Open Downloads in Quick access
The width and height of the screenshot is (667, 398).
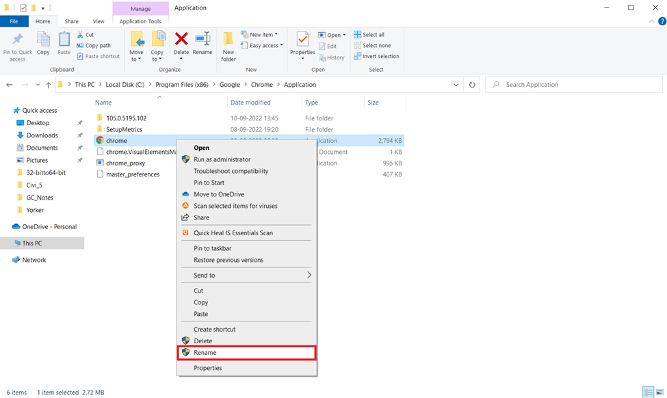[42, 135]
